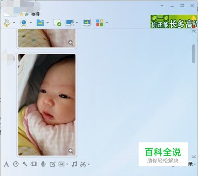Jump to bottom of chat history arrow
The width and height of the screenshot is (198, 176).
194,157
